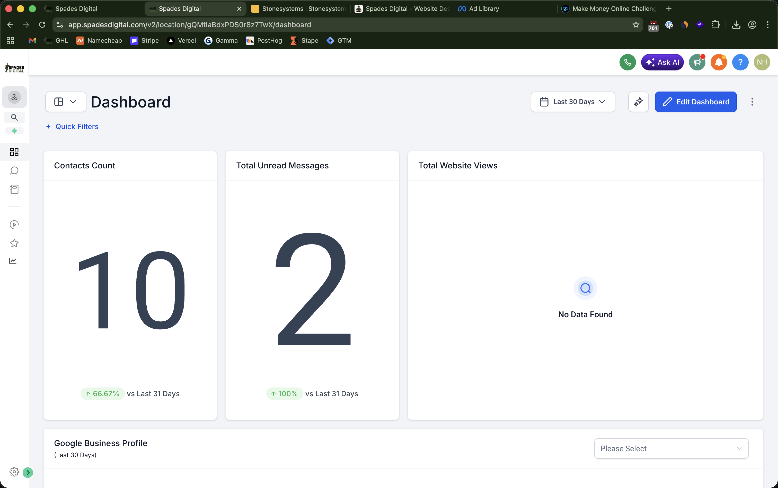This screenshot has width=778, height=488.
Task: Open the GHL bookmark
Action: [56, 41]
